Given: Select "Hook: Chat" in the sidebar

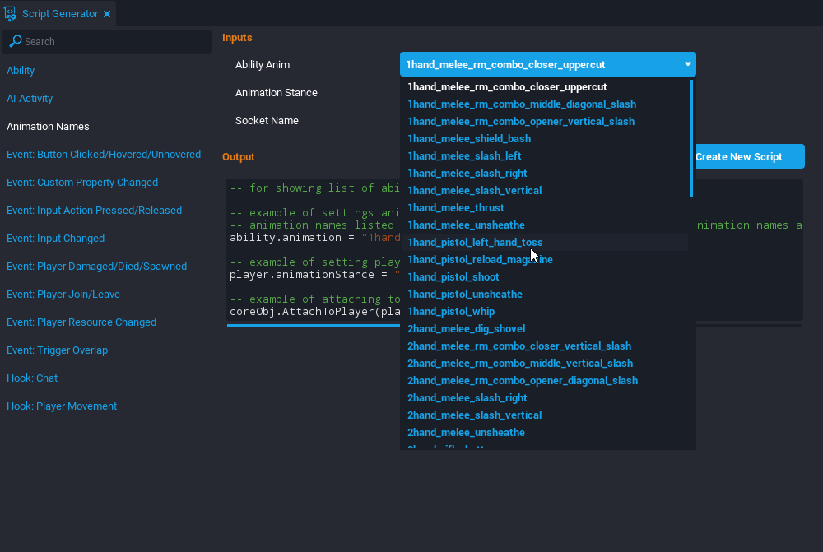Looking at the screenshot, I should [32, 378].
